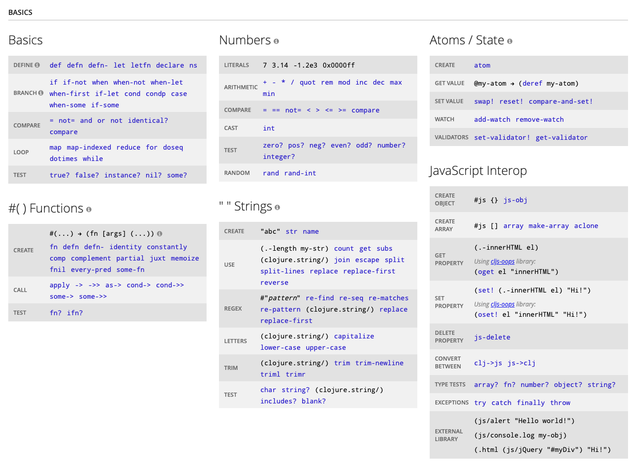The image size is (643, 470).
Task: Open info icon beside Numbers heading
Action: tap(276, 41)
